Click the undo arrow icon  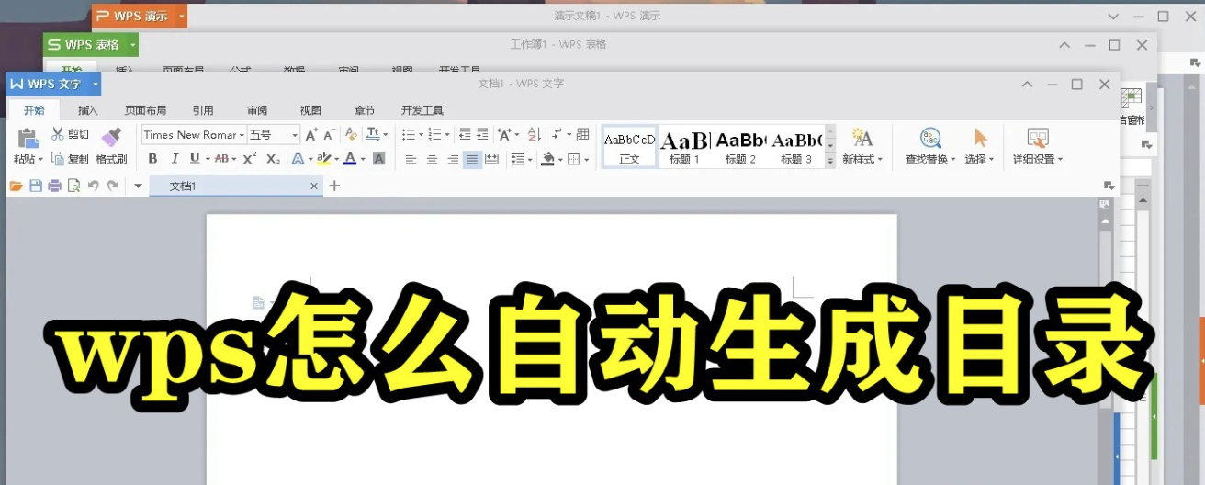coord(93,186)
